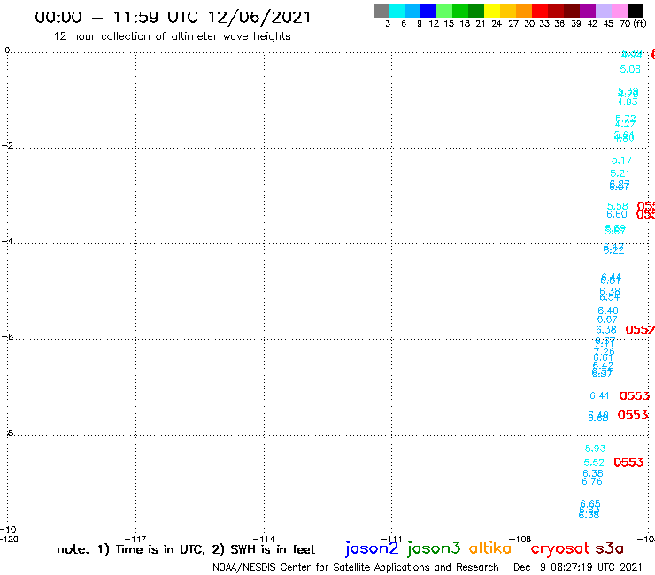
Task: Click the '24' legend scale label
Action: [497, 23]
